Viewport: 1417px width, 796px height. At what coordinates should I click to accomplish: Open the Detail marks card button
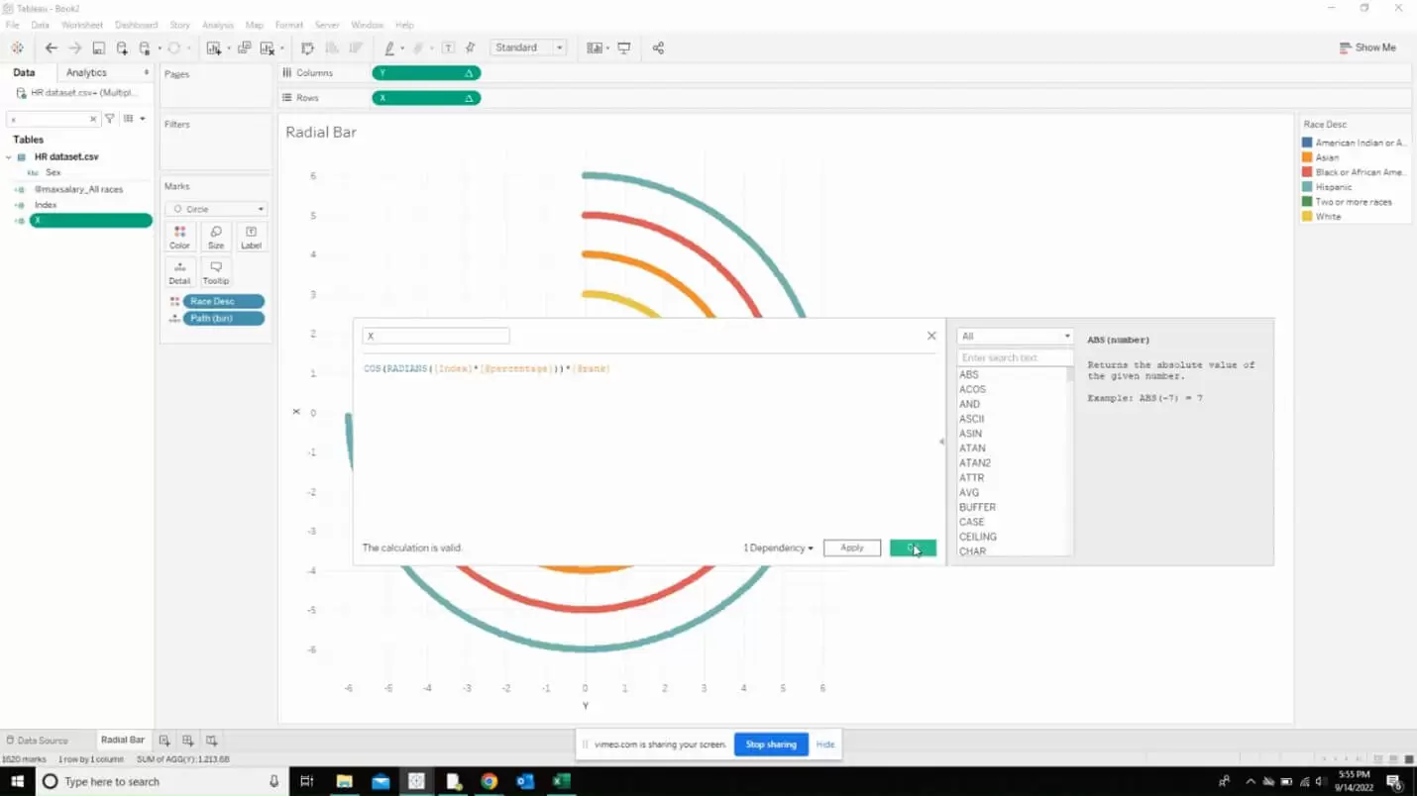click(179, 272)
